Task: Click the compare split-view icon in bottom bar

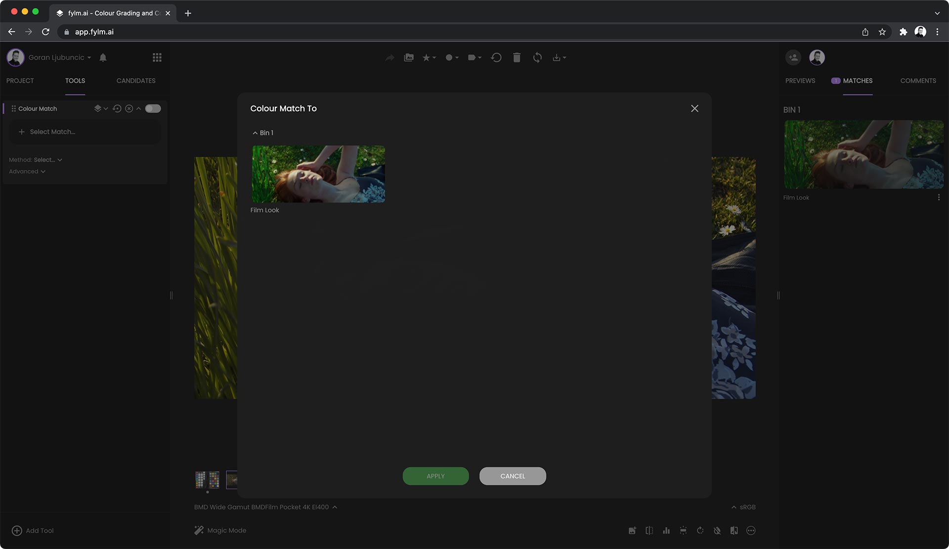Action: pos(649,530)
